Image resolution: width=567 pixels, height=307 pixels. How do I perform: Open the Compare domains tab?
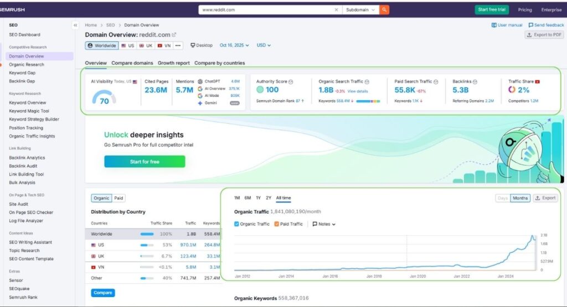pos(132,63)
